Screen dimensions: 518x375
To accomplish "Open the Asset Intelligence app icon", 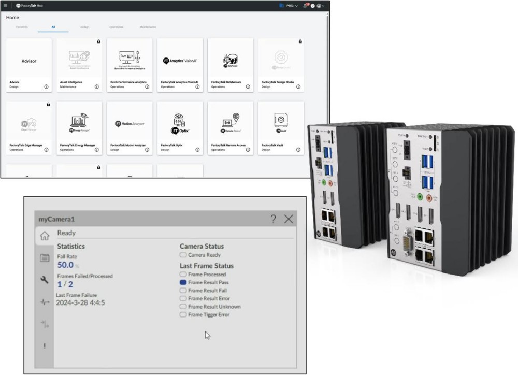I will click(79, 60).
